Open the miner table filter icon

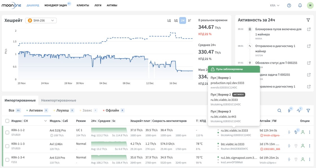pyautogui.click(x=308, y=110)
